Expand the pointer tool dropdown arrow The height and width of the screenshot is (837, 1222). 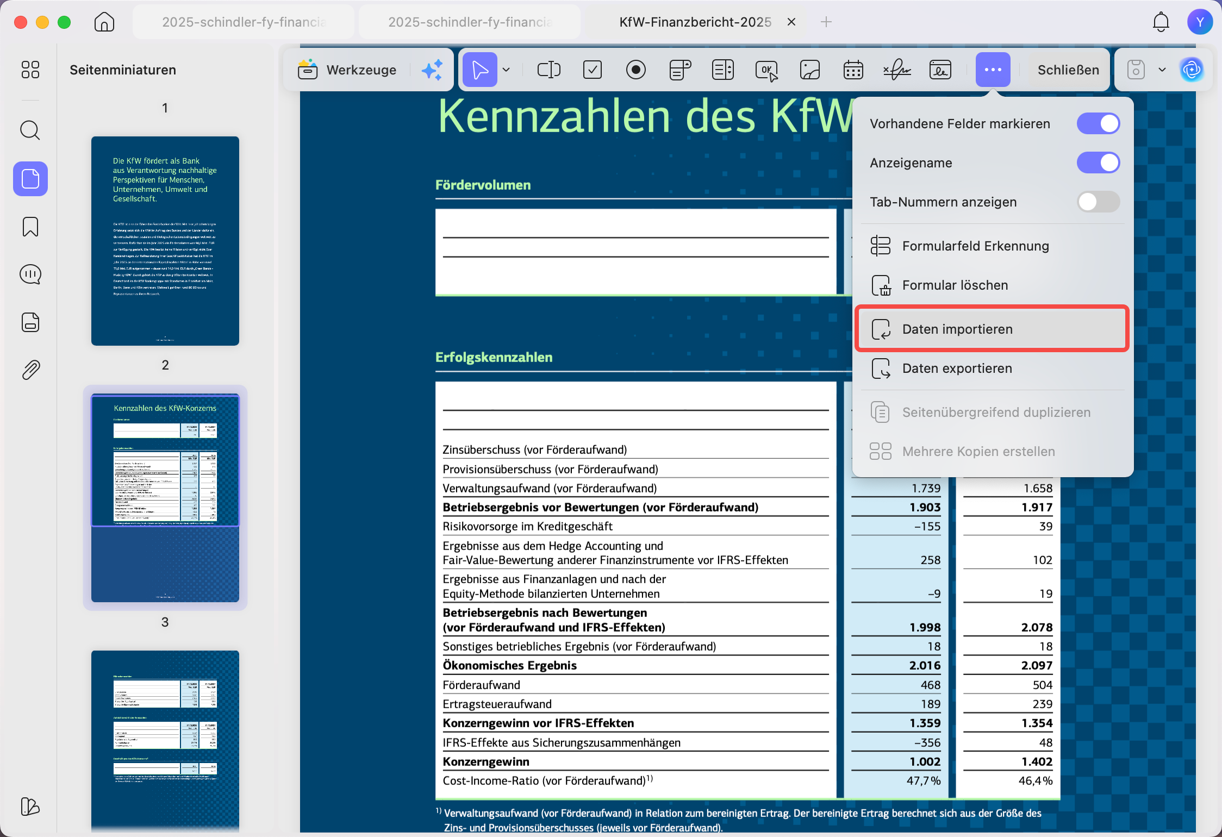click(506, 70)
